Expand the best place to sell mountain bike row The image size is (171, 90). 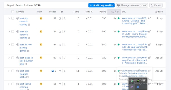click(9, 58)
